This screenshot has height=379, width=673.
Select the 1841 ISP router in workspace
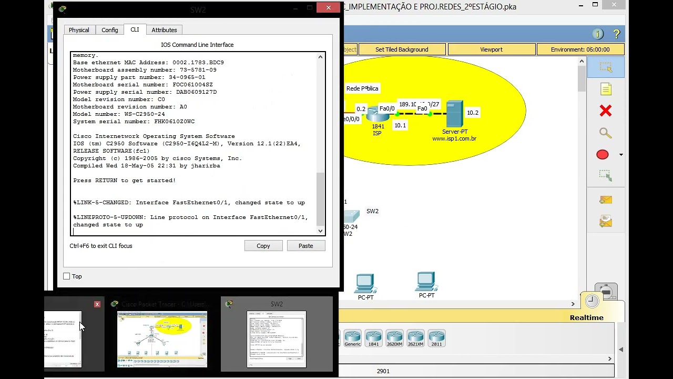point(378,114)
